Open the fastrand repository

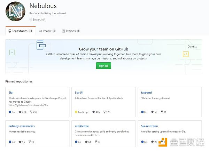(146, 93)
